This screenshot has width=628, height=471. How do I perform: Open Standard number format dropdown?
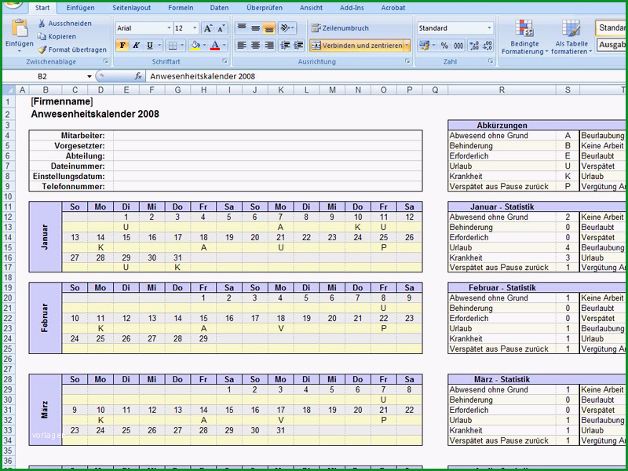pos(489,28)
